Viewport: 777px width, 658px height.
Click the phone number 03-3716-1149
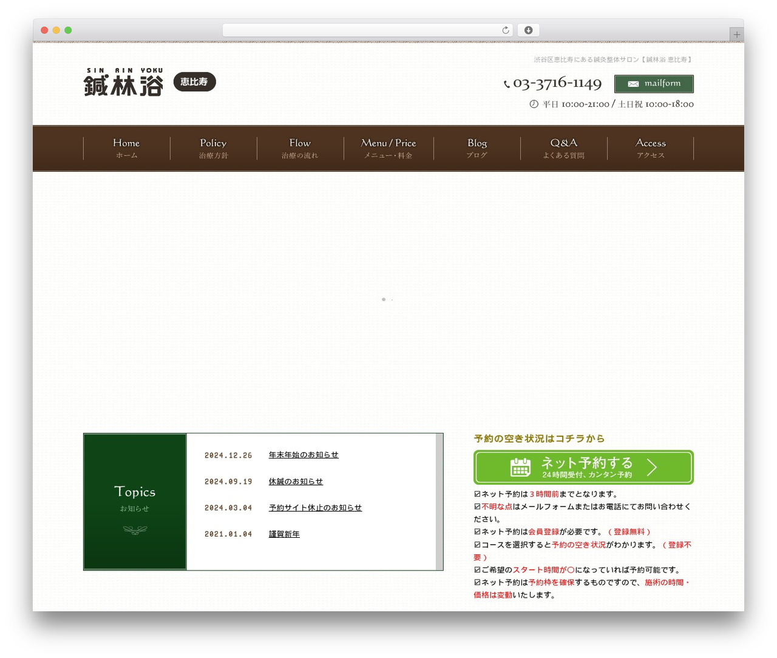point(557,84)
